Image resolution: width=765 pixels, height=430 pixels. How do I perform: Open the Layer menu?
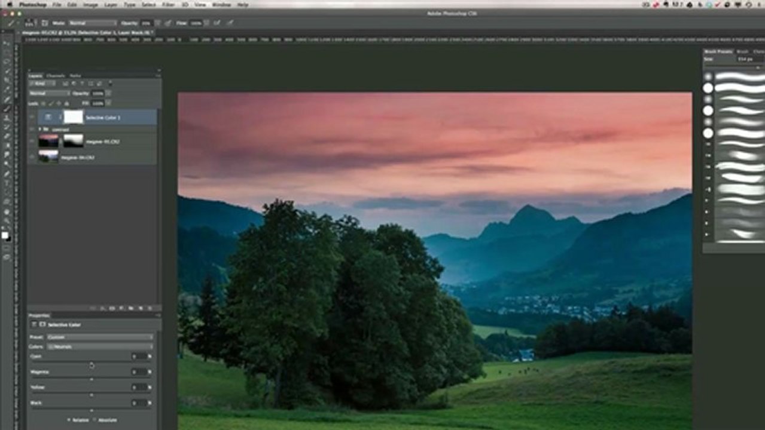(x=111, y=4)
